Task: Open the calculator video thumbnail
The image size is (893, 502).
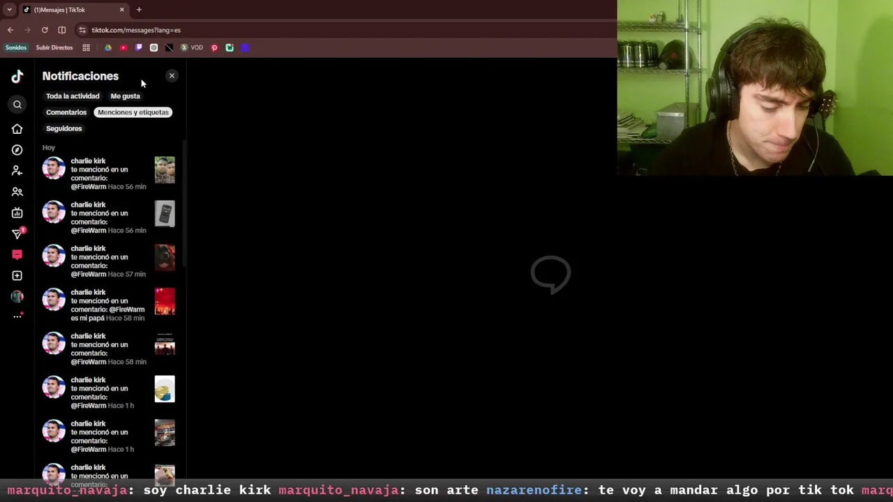Action: 165,214
